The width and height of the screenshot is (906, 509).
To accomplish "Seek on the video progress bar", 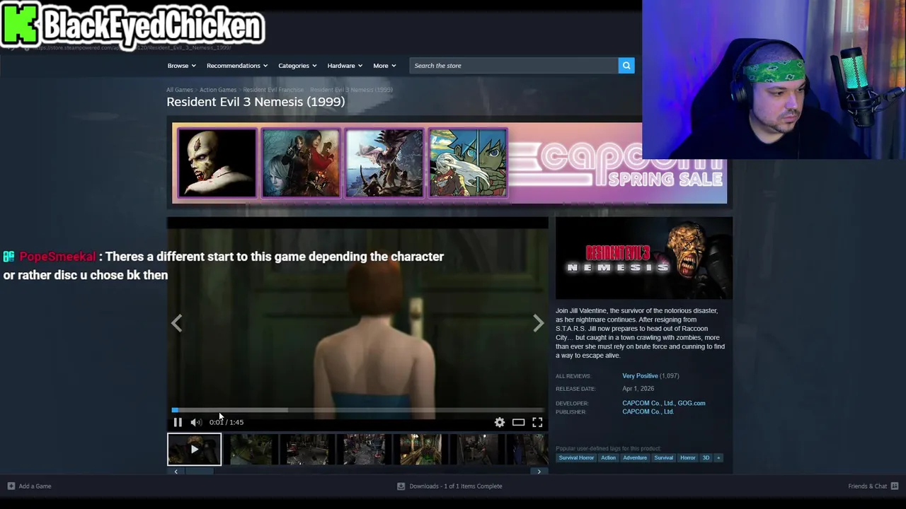I will (x=357, y=410).
